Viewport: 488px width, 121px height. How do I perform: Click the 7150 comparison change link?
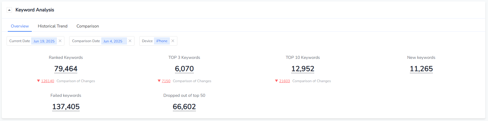(166, 81)
